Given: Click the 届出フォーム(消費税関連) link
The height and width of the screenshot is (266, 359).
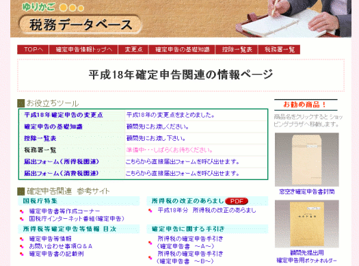Looking at the screenshot, I should pyautogui.click(x=62, y=173).
